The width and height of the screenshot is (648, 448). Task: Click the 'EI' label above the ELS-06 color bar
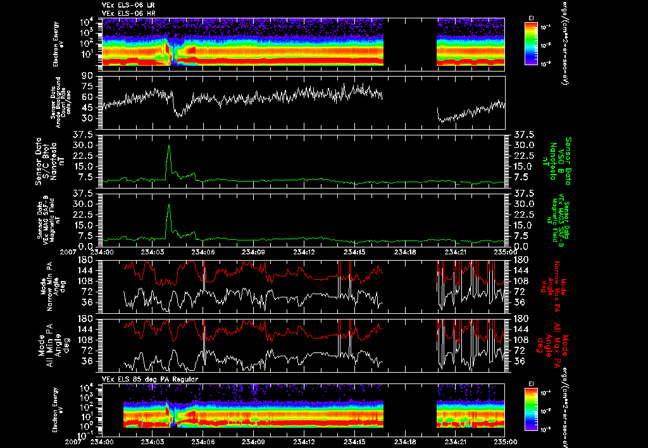pos(531,18)
